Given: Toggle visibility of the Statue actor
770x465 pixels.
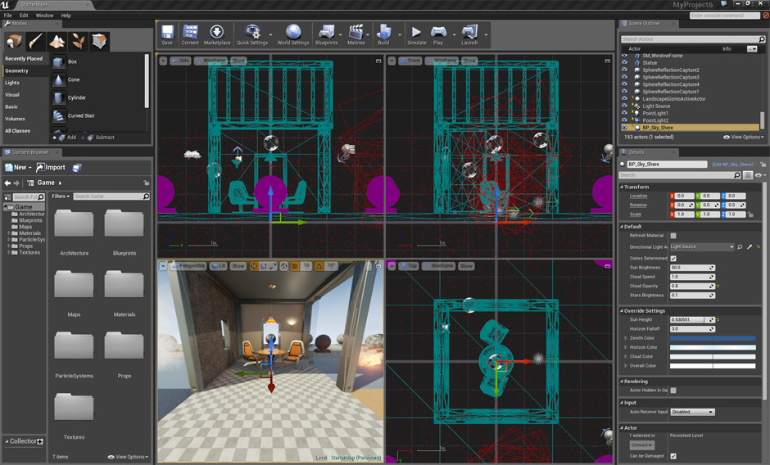Looking at the screenshot, I should click(625, 63).
